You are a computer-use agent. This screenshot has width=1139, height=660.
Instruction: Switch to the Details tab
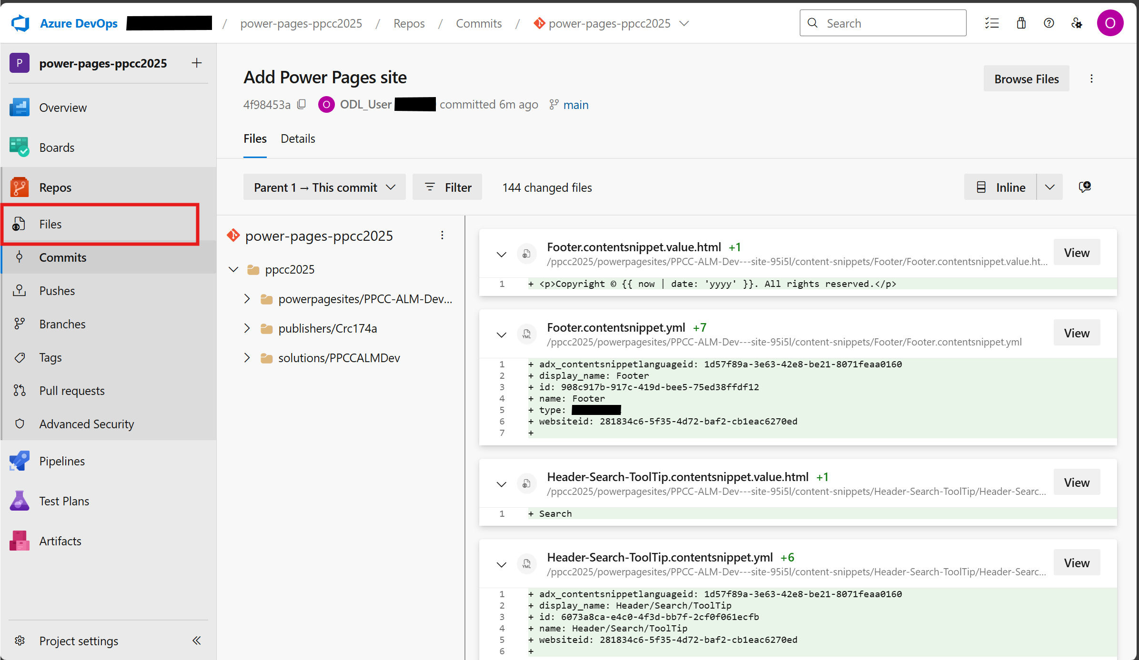[298, 138]
